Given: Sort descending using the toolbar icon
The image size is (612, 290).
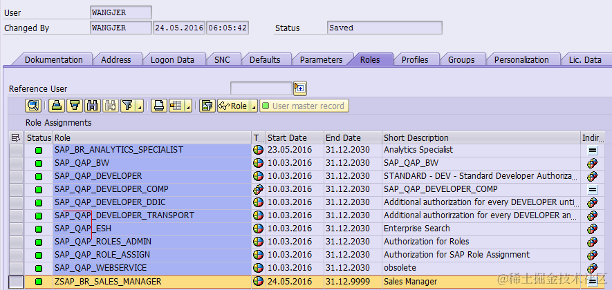Looking at the screenshot, I should (75, 105).
